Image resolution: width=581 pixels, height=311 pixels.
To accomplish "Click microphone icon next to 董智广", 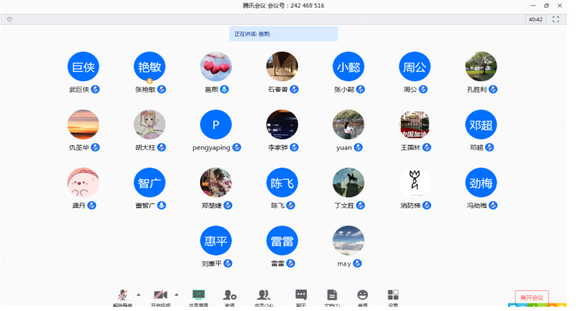I will [161, 205].
